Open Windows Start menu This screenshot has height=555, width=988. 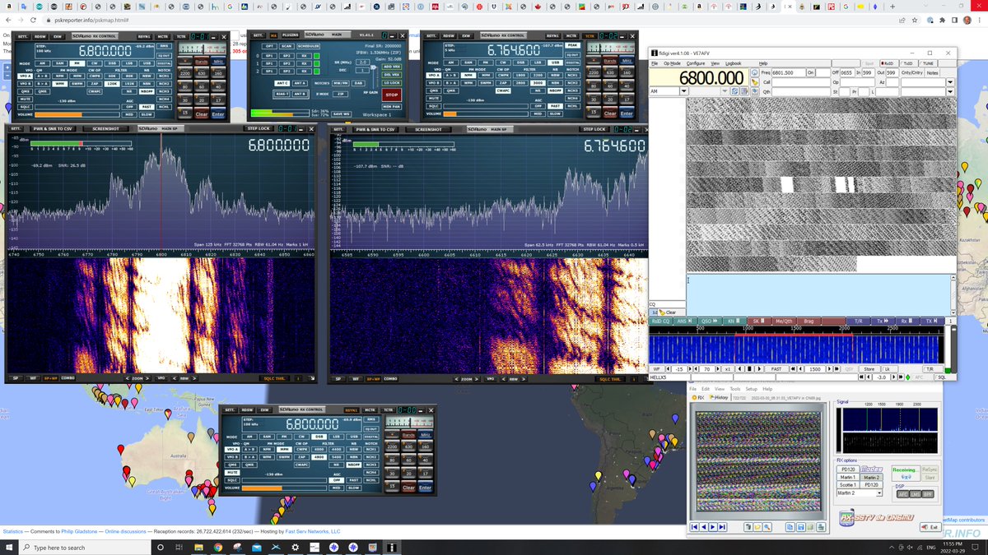click(8, 547)
